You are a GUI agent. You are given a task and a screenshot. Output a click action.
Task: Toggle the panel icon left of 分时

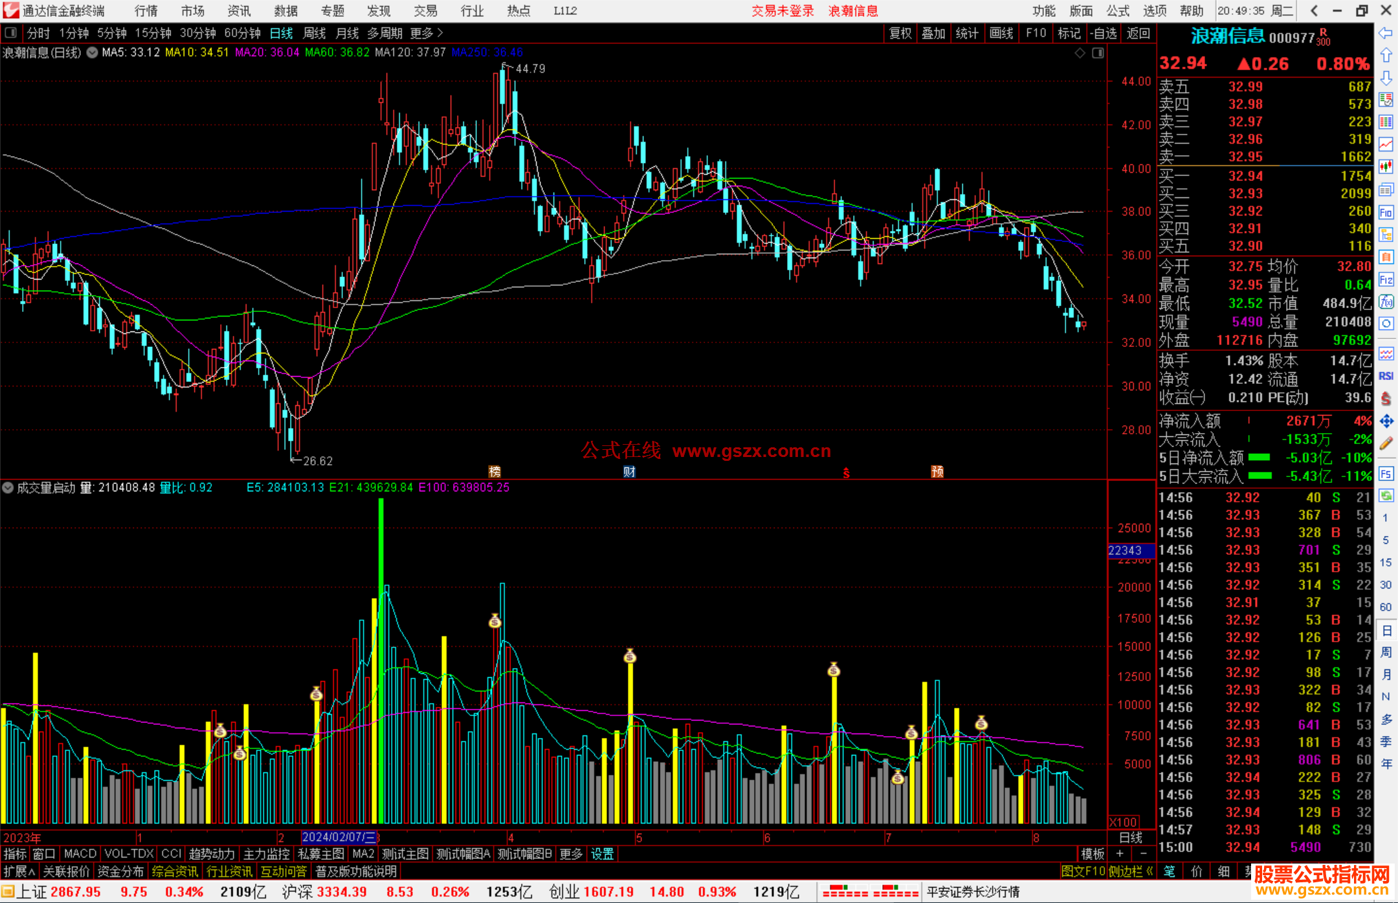[x=11, y=33]
